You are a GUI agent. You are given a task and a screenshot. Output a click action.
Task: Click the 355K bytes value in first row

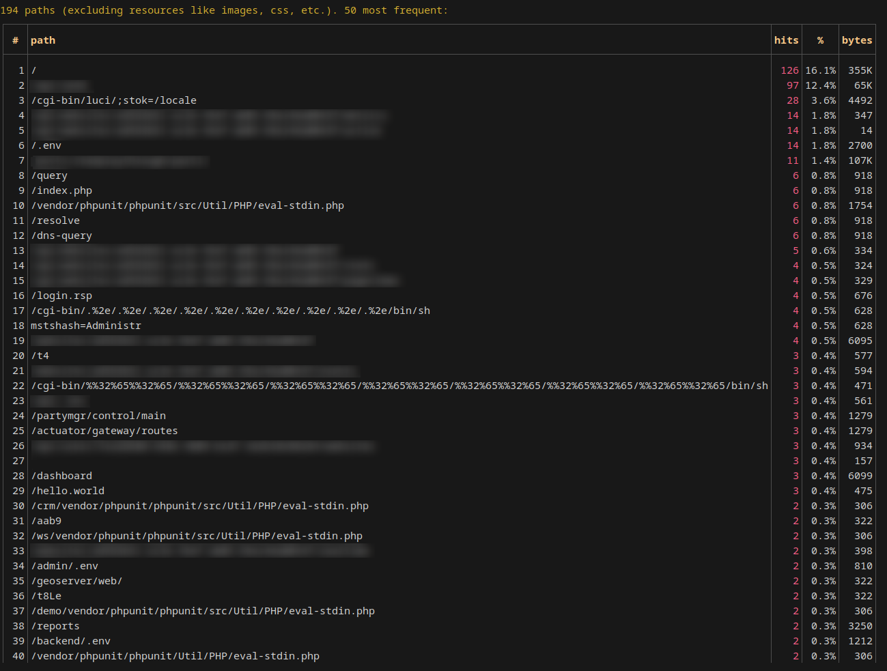tap(860, 70)
